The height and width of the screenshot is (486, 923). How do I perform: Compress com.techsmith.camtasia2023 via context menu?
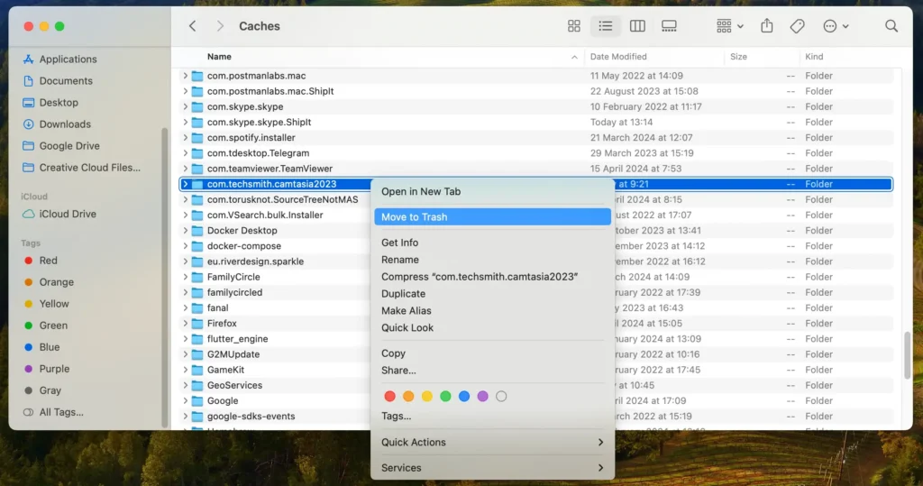(x=492, y=277)
